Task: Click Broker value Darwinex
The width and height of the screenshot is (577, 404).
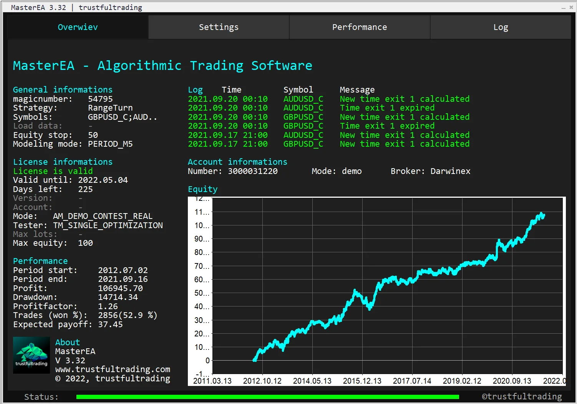Action: point(450,171)
